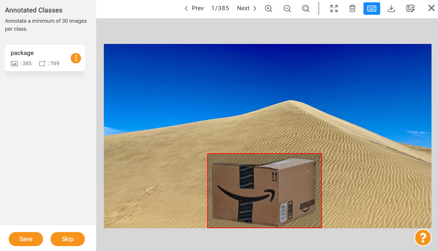This screenshot has height=251, width=438.
Task: Click the 1/385 image counter
Action: [x=220, y=8]
